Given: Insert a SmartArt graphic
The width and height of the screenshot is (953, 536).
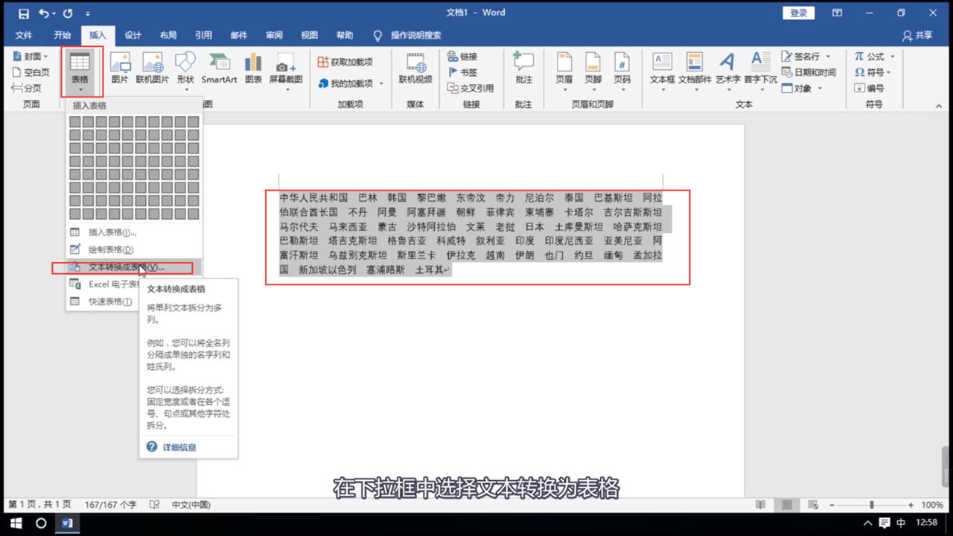Looking at the screenshot, I should point(219,68).
